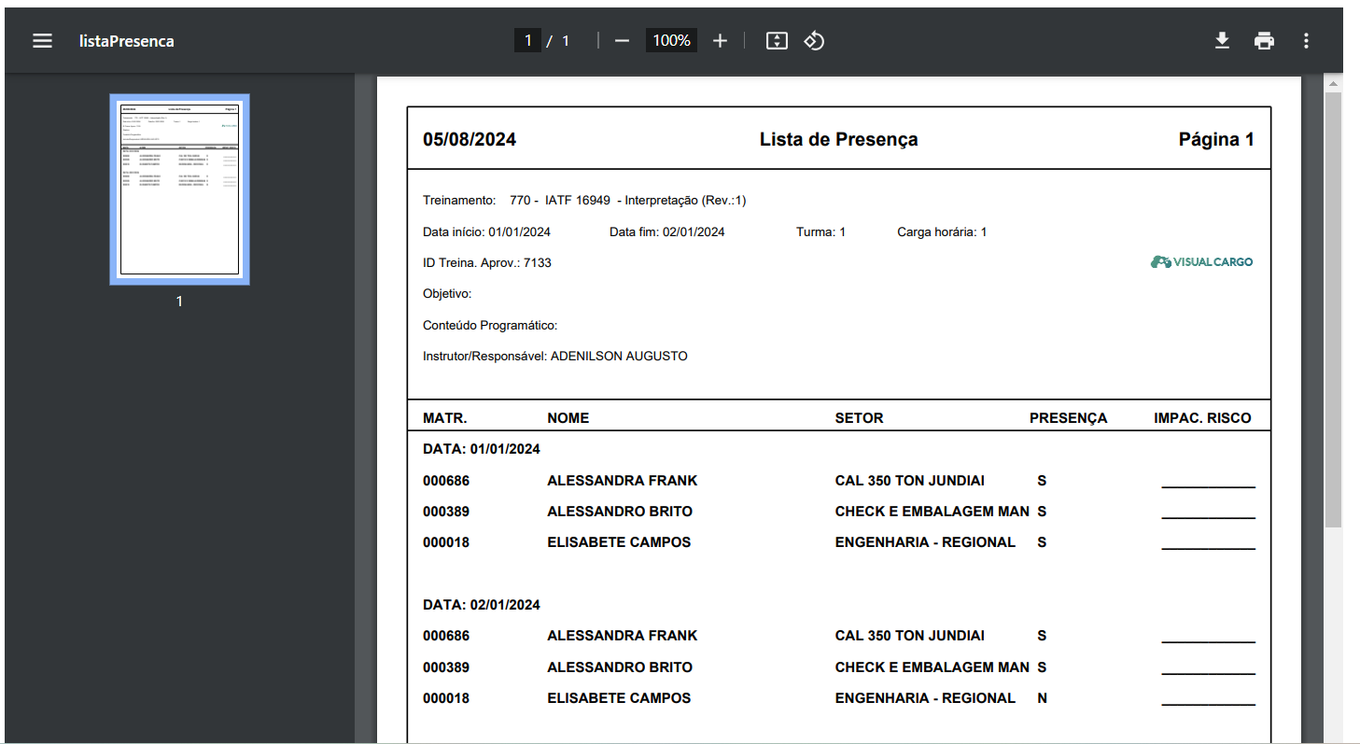This screenshot has width=1360, height=744.
Task: Click matrícula 000686 under DATA 01/01/2024
Action: coord(446,481)
